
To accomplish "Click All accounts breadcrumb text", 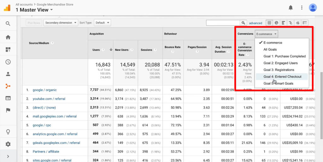I will coord(24,4).
